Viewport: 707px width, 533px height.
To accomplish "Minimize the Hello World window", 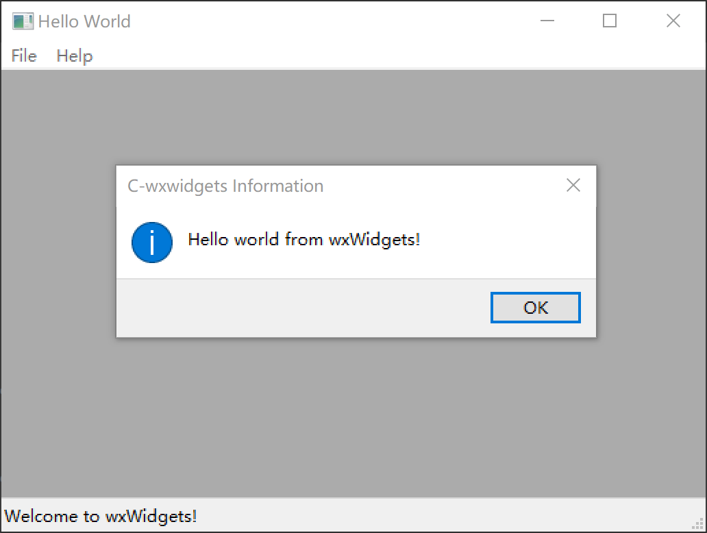I will [547, 21].
